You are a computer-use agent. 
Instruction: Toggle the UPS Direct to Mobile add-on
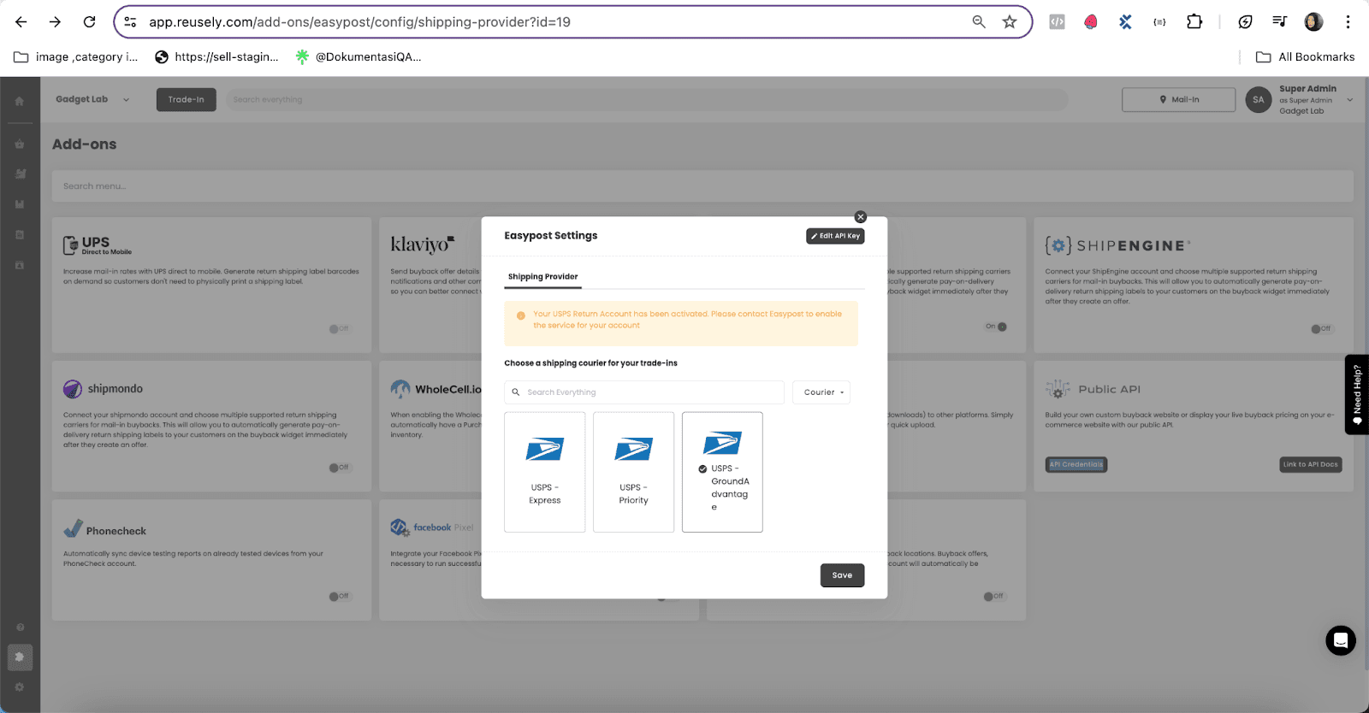tap(339, 329)
